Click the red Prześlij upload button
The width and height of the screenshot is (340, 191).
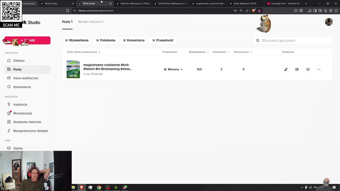tap(27, 40)
